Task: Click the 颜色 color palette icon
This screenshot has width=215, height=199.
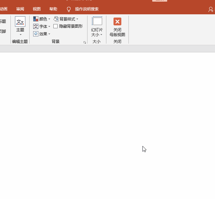Action: pos(36,19)
